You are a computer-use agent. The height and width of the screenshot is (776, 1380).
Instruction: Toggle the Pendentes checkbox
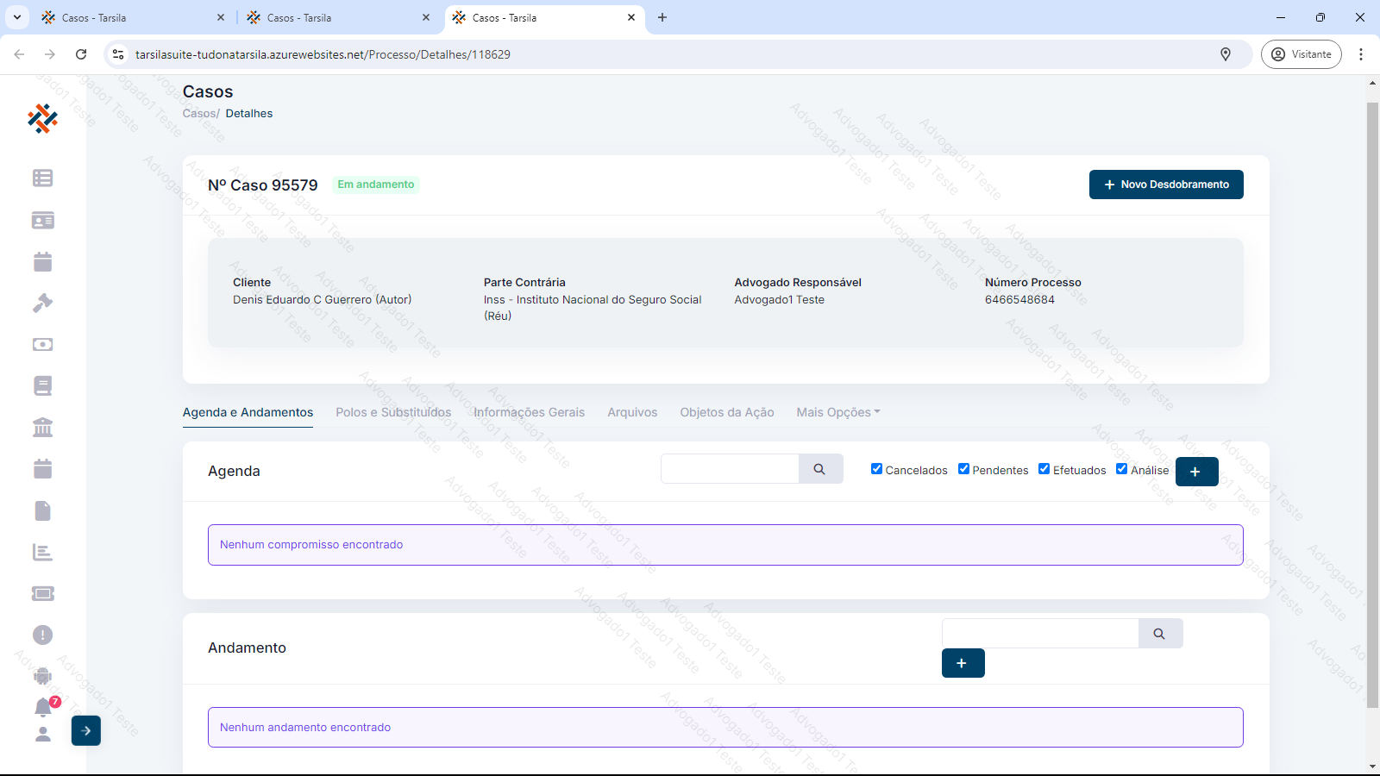(963, 469)
